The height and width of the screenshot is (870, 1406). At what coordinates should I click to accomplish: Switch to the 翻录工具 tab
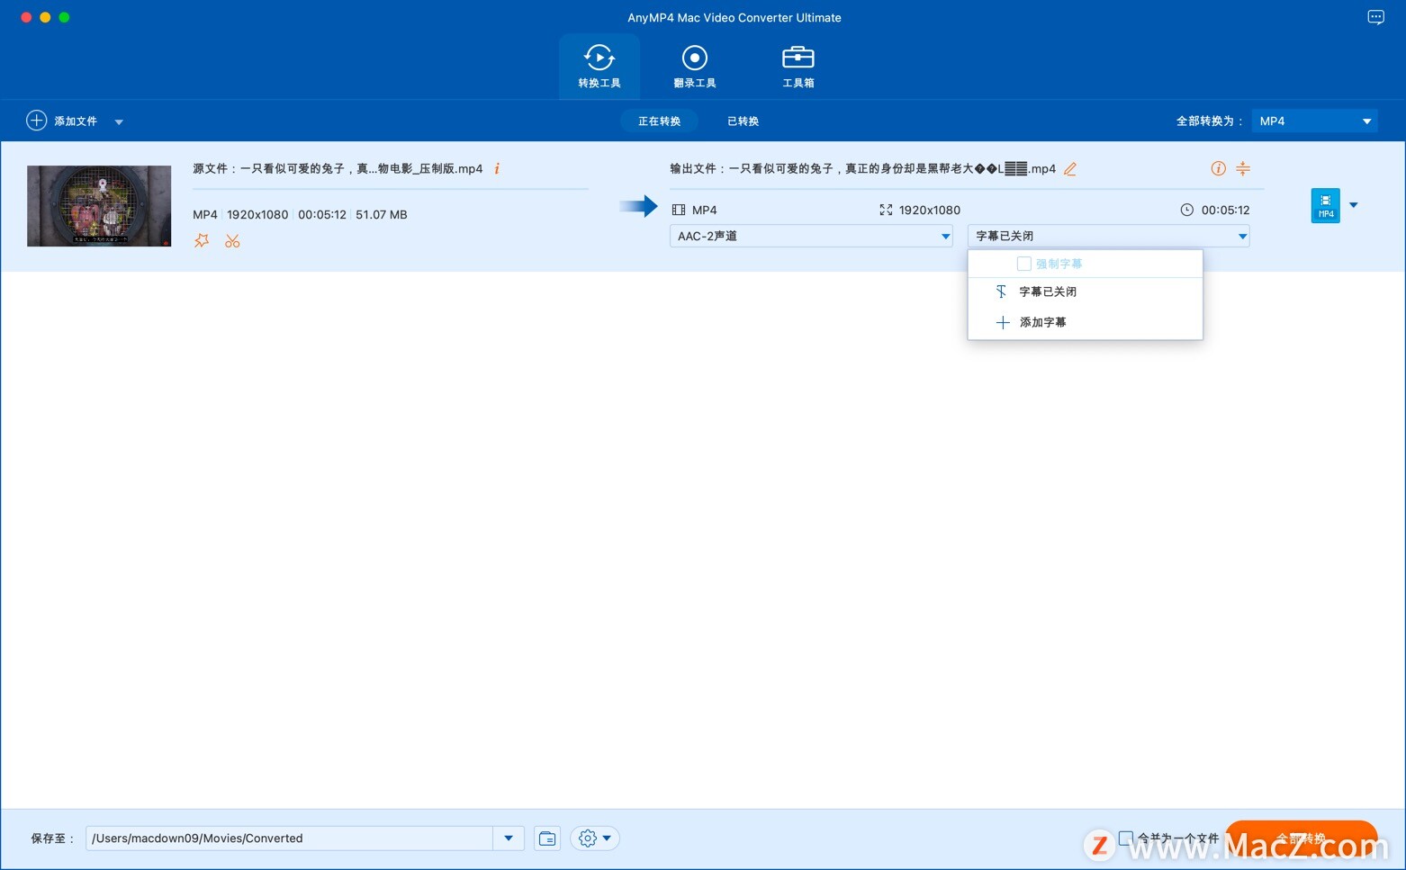point(694,66)
